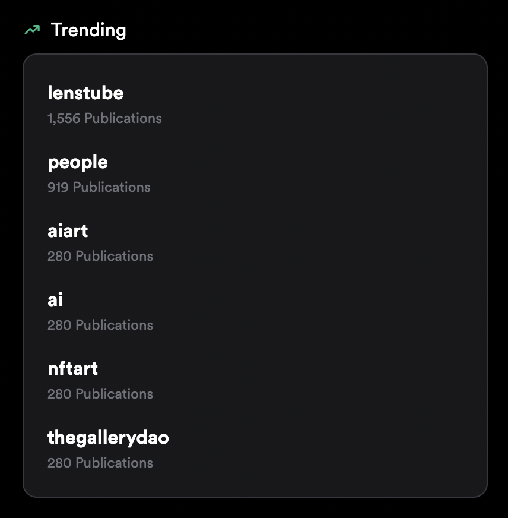This screenshot has width=508, height=518.
Task: Click 280 Publications under aiart
Action: pyautogui.click(x=100, y=256)
